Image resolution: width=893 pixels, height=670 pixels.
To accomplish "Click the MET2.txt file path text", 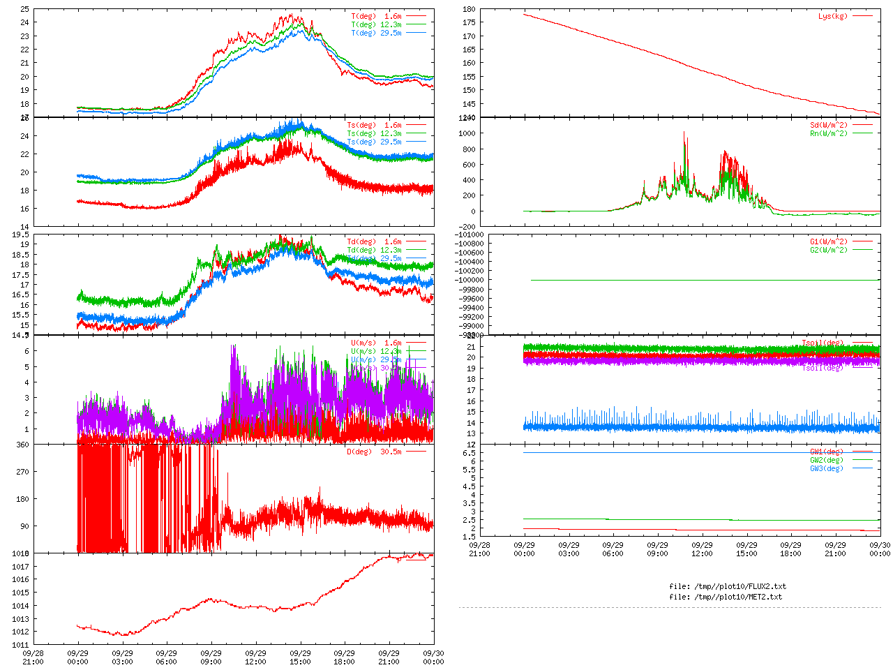I will [726, 597].
